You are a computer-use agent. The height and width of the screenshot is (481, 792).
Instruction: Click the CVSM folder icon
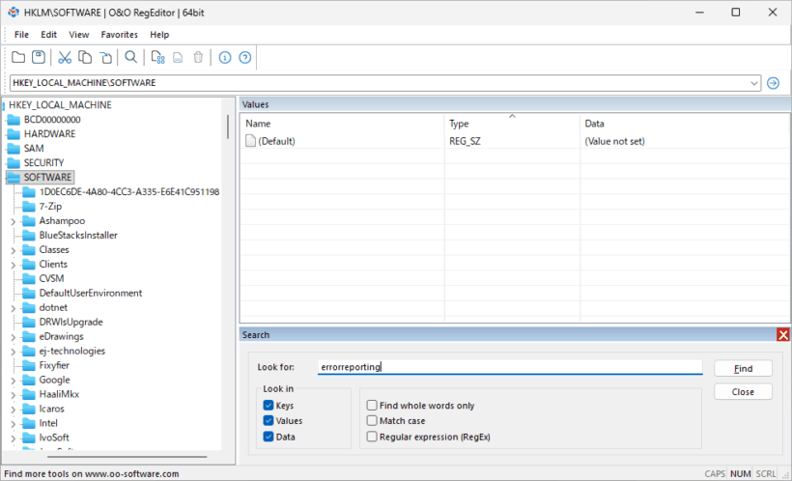(x=29, y=278)
